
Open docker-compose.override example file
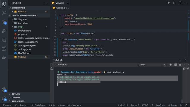coord(34,38)
